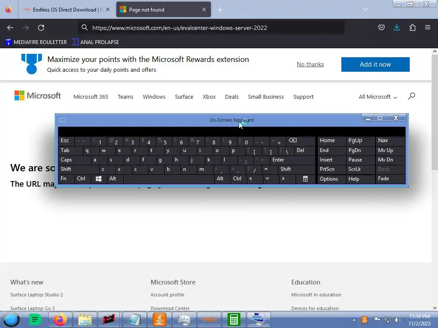Screen dimensions: 438x328
Task: Open the Windows navigation item
Action: 154,97
